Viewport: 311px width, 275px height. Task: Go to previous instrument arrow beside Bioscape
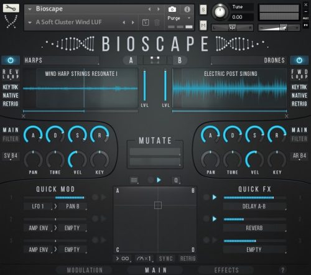(x=149, y=9)
